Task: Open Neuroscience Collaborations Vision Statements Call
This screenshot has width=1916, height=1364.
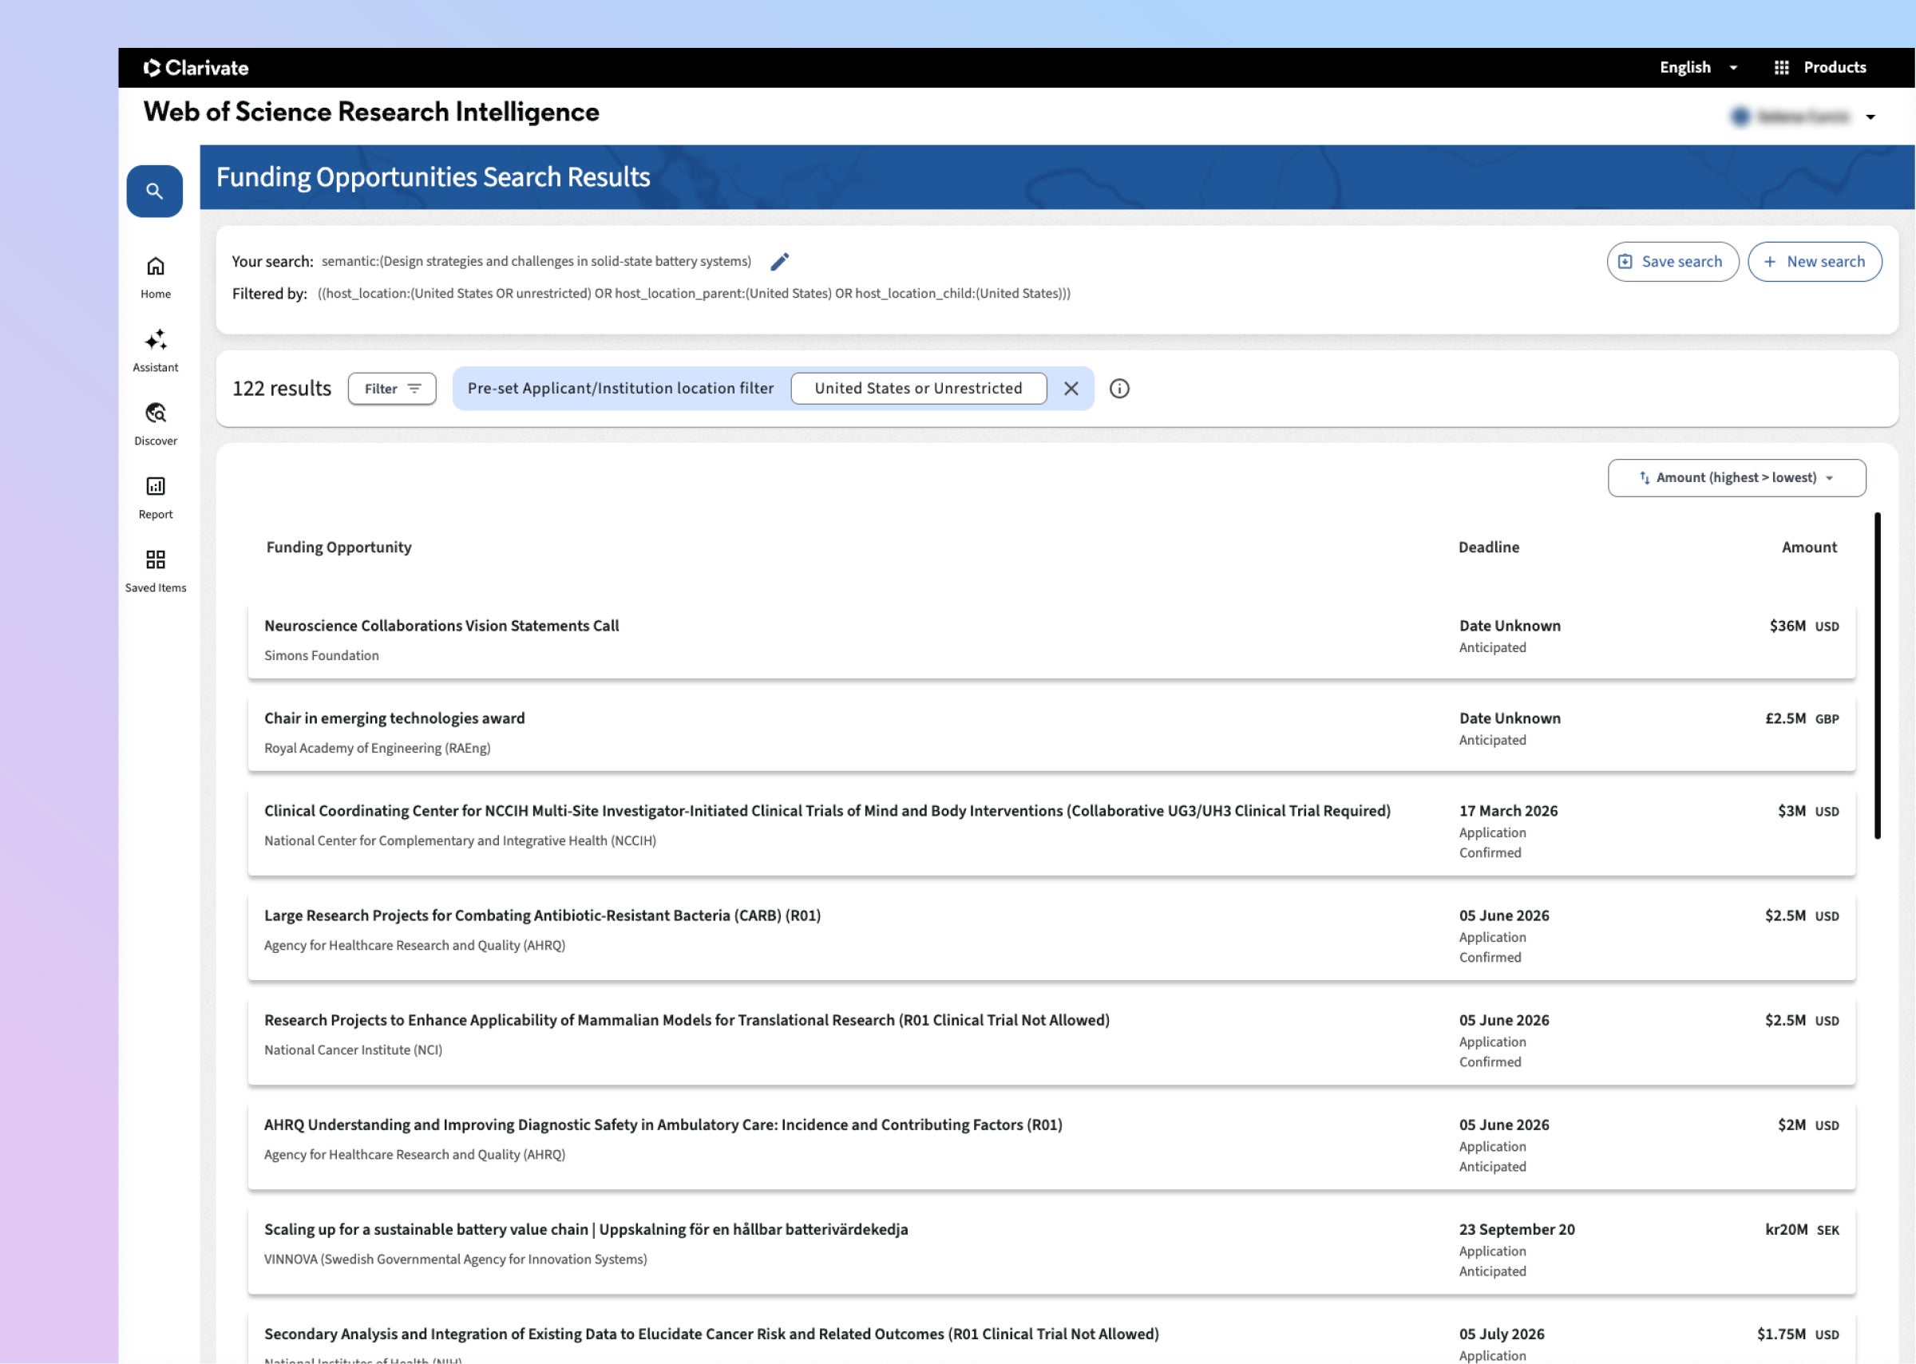Action: point(441,626)
